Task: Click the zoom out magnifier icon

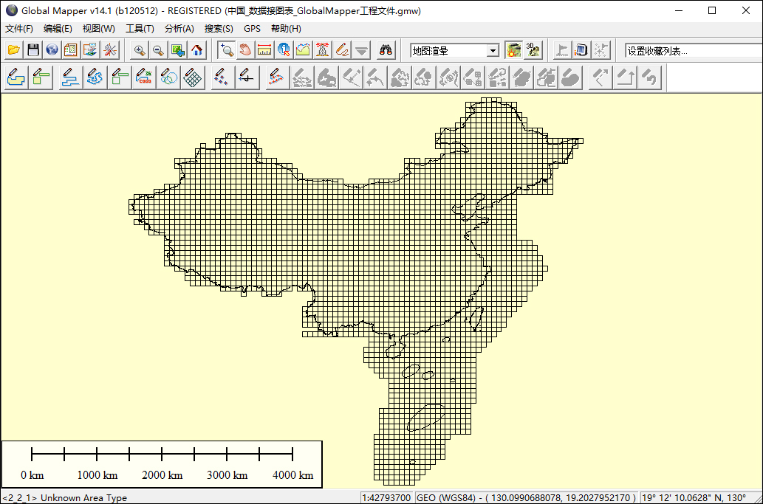Action: pos(158,50)
